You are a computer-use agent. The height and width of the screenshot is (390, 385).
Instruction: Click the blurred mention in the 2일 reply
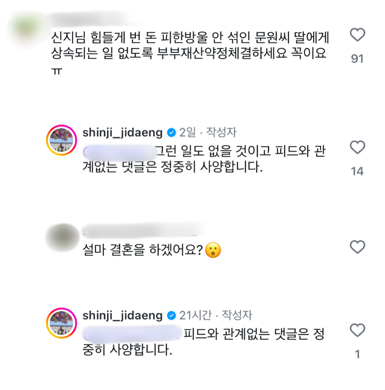(119, 152)
